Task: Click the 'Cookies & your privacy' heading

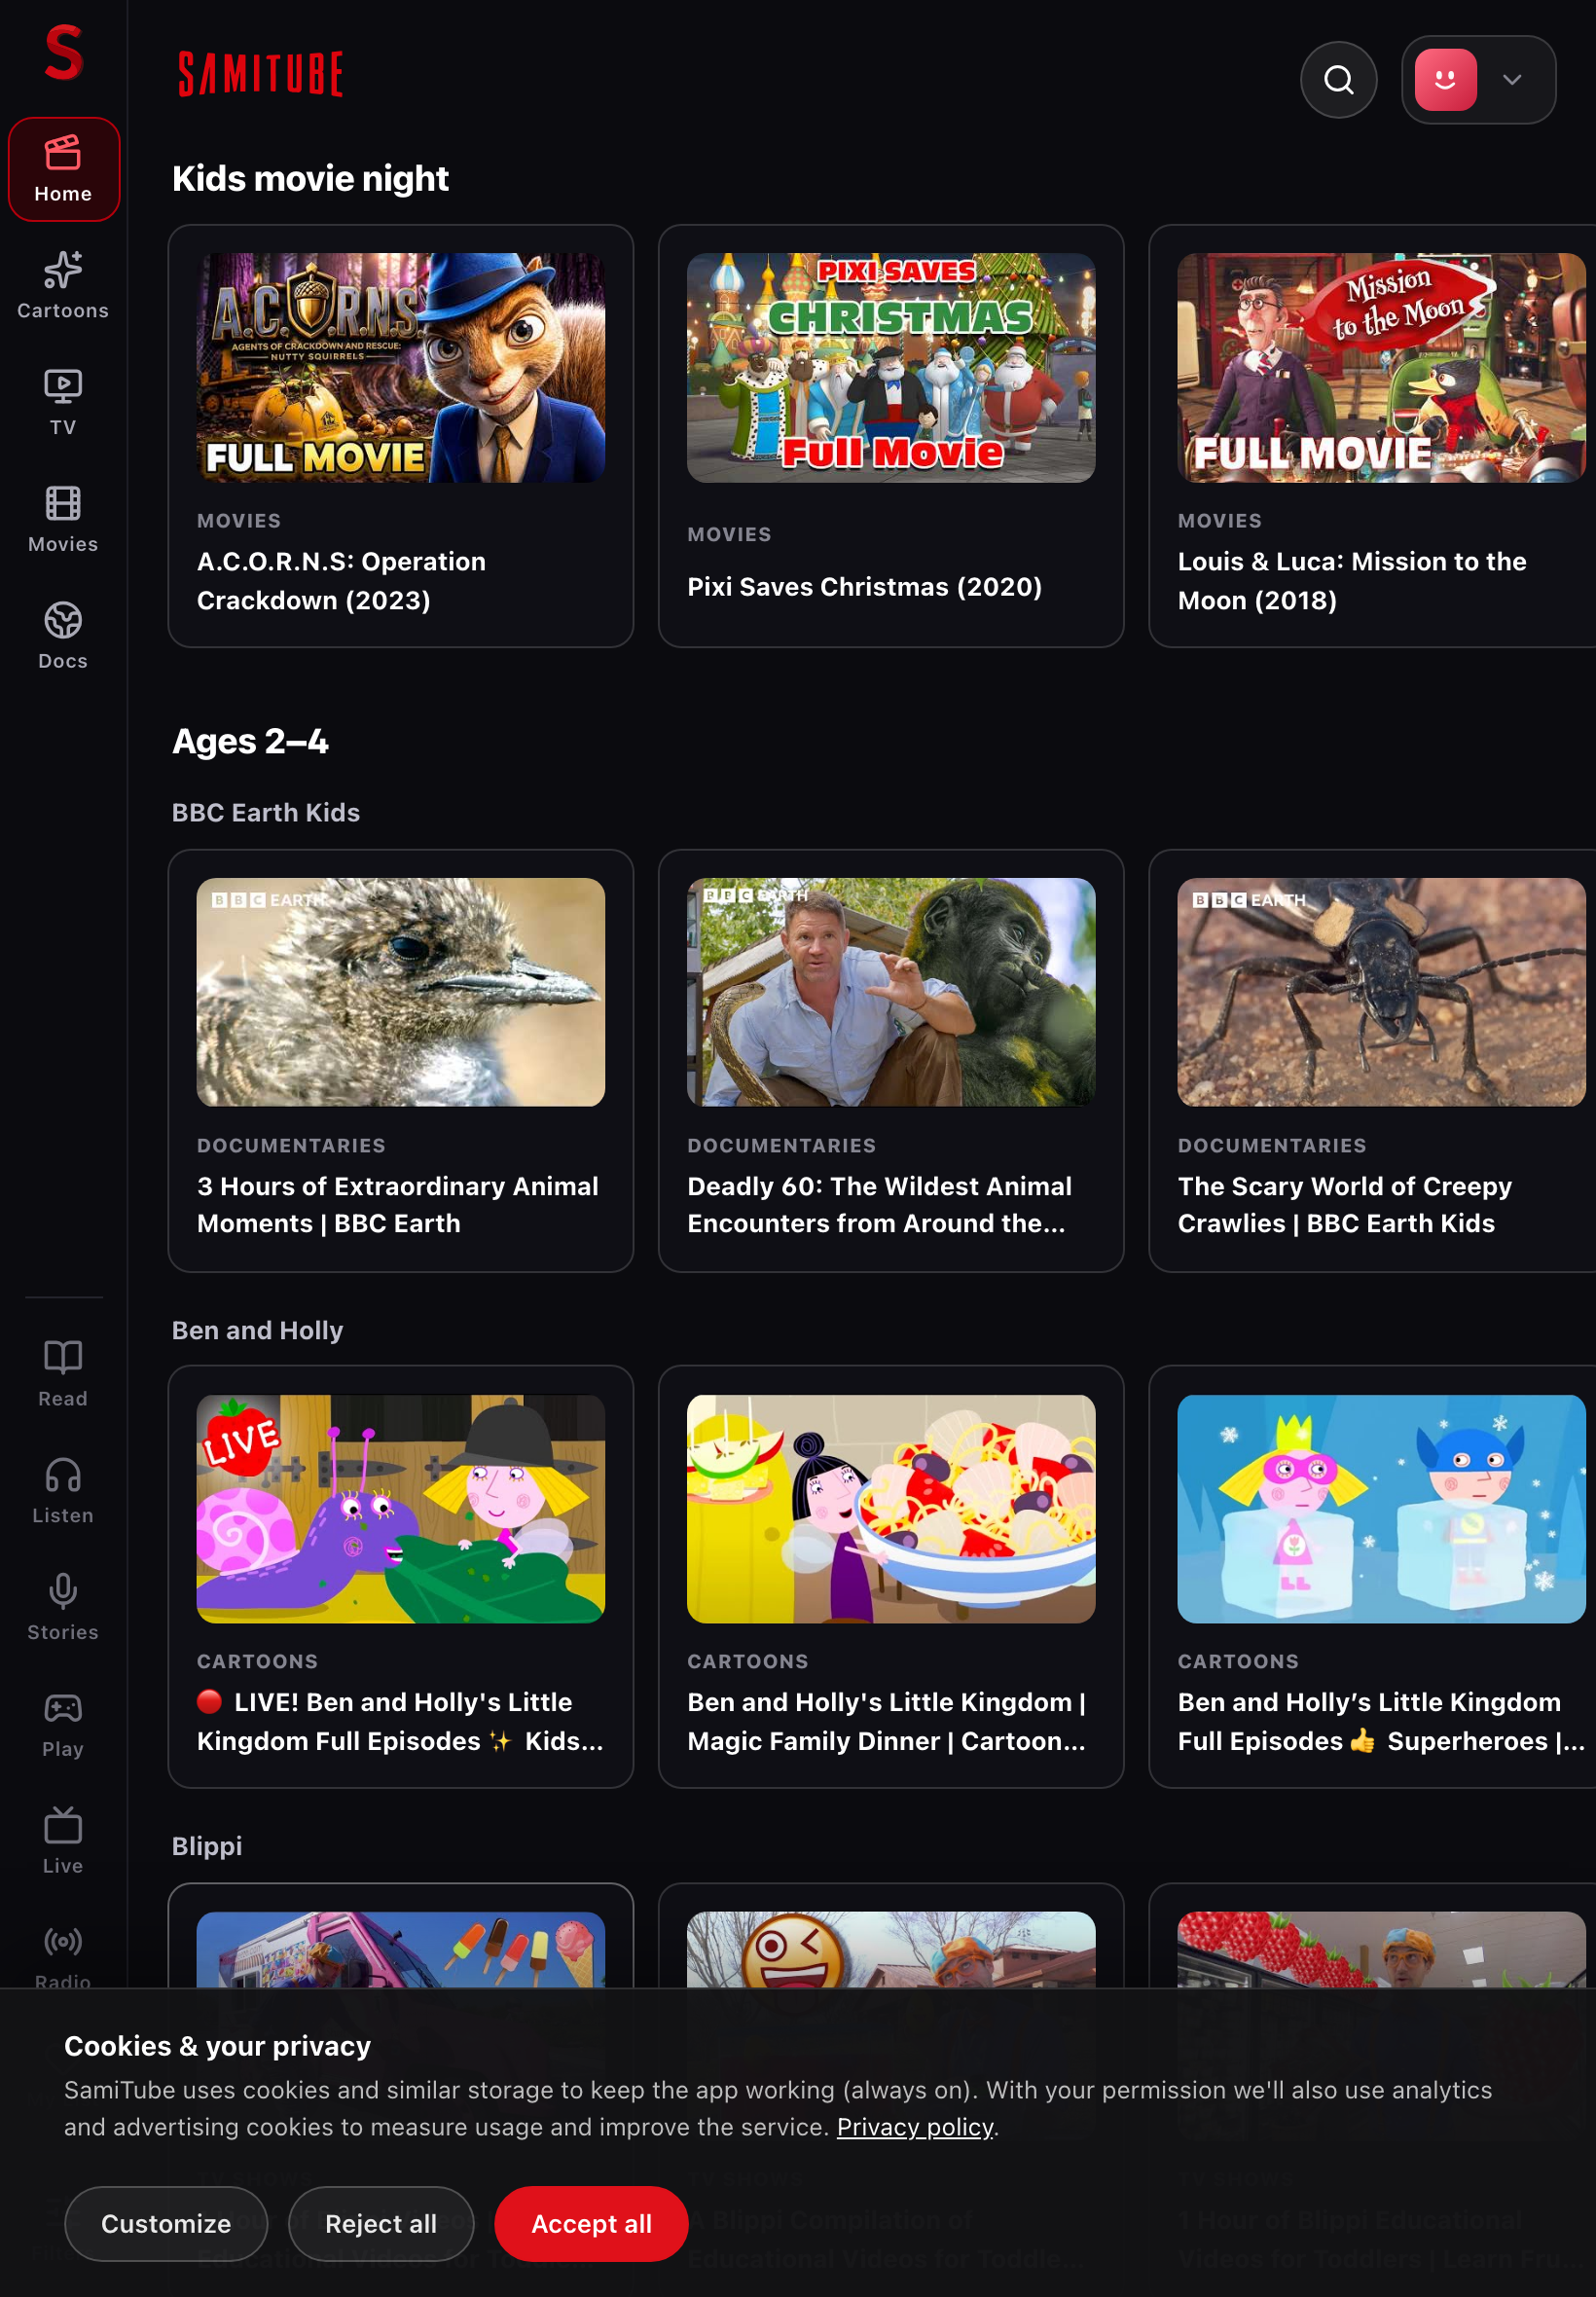Action: click(217, 2046)
